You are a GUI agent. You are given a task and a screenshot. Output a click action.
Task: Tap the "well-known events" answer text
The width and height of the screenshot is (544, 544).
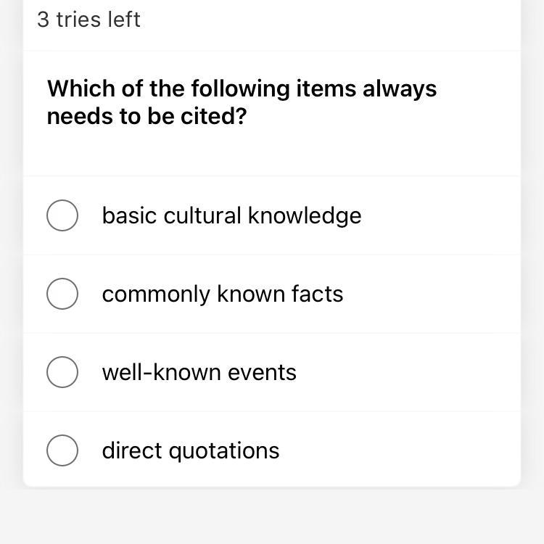[x=199, y=372]
